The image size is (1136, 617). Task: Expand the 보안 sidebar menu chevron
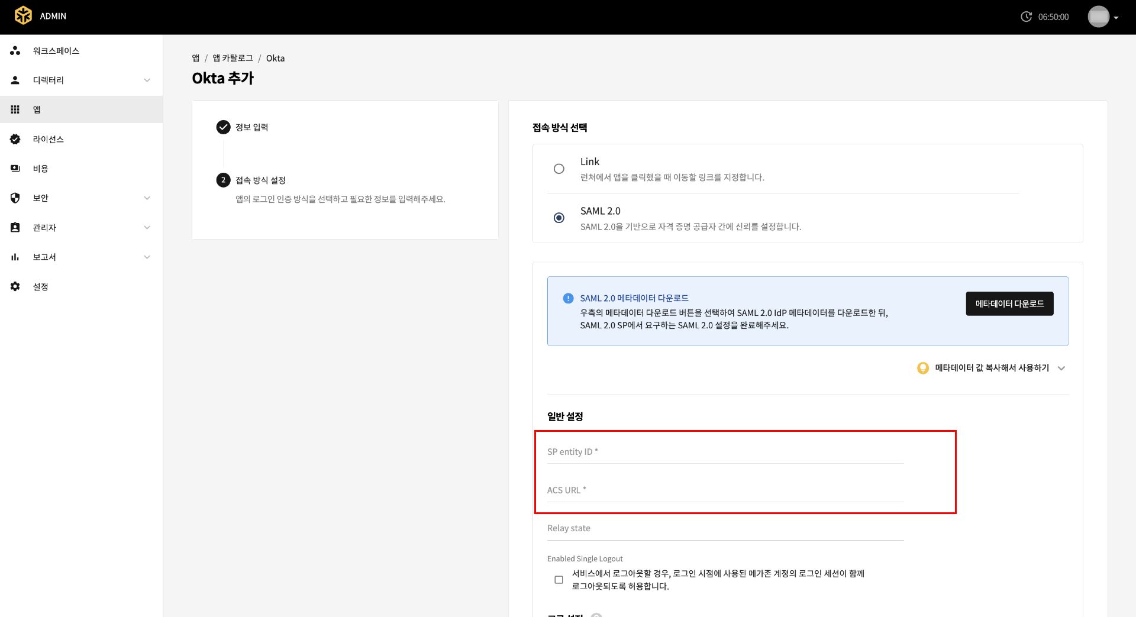coord(147,198)
